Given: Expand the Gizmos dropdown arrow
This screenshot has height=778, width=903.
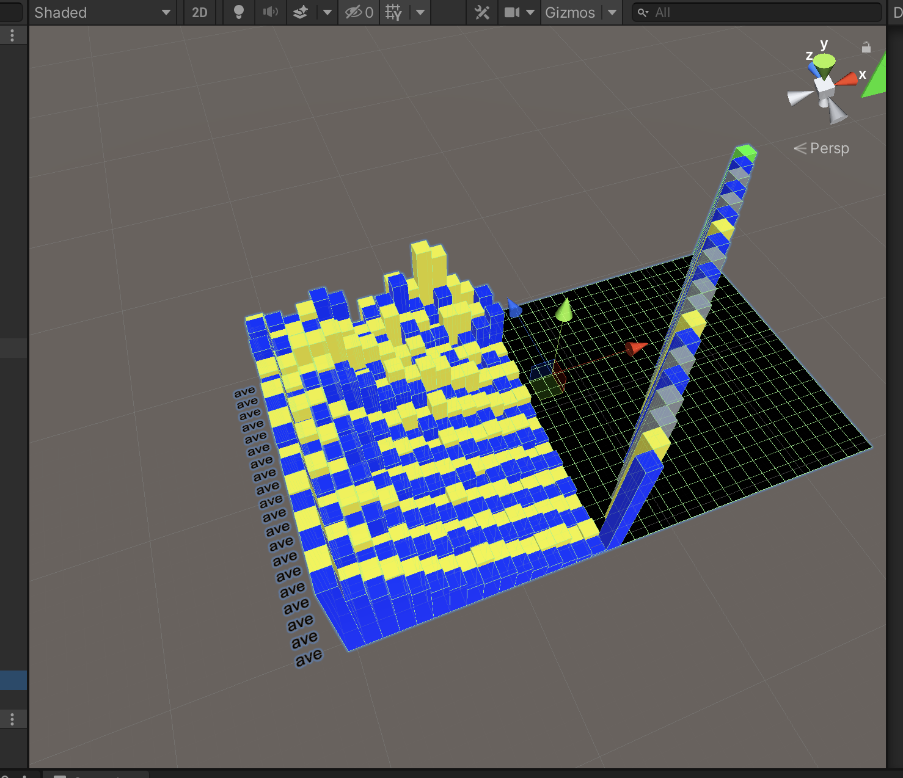Looking at the screenshot, I should 612,12.
